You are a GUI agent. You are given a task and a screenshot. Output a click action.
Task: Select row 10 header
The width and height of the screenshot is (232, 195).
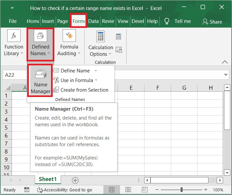point(6,167)
